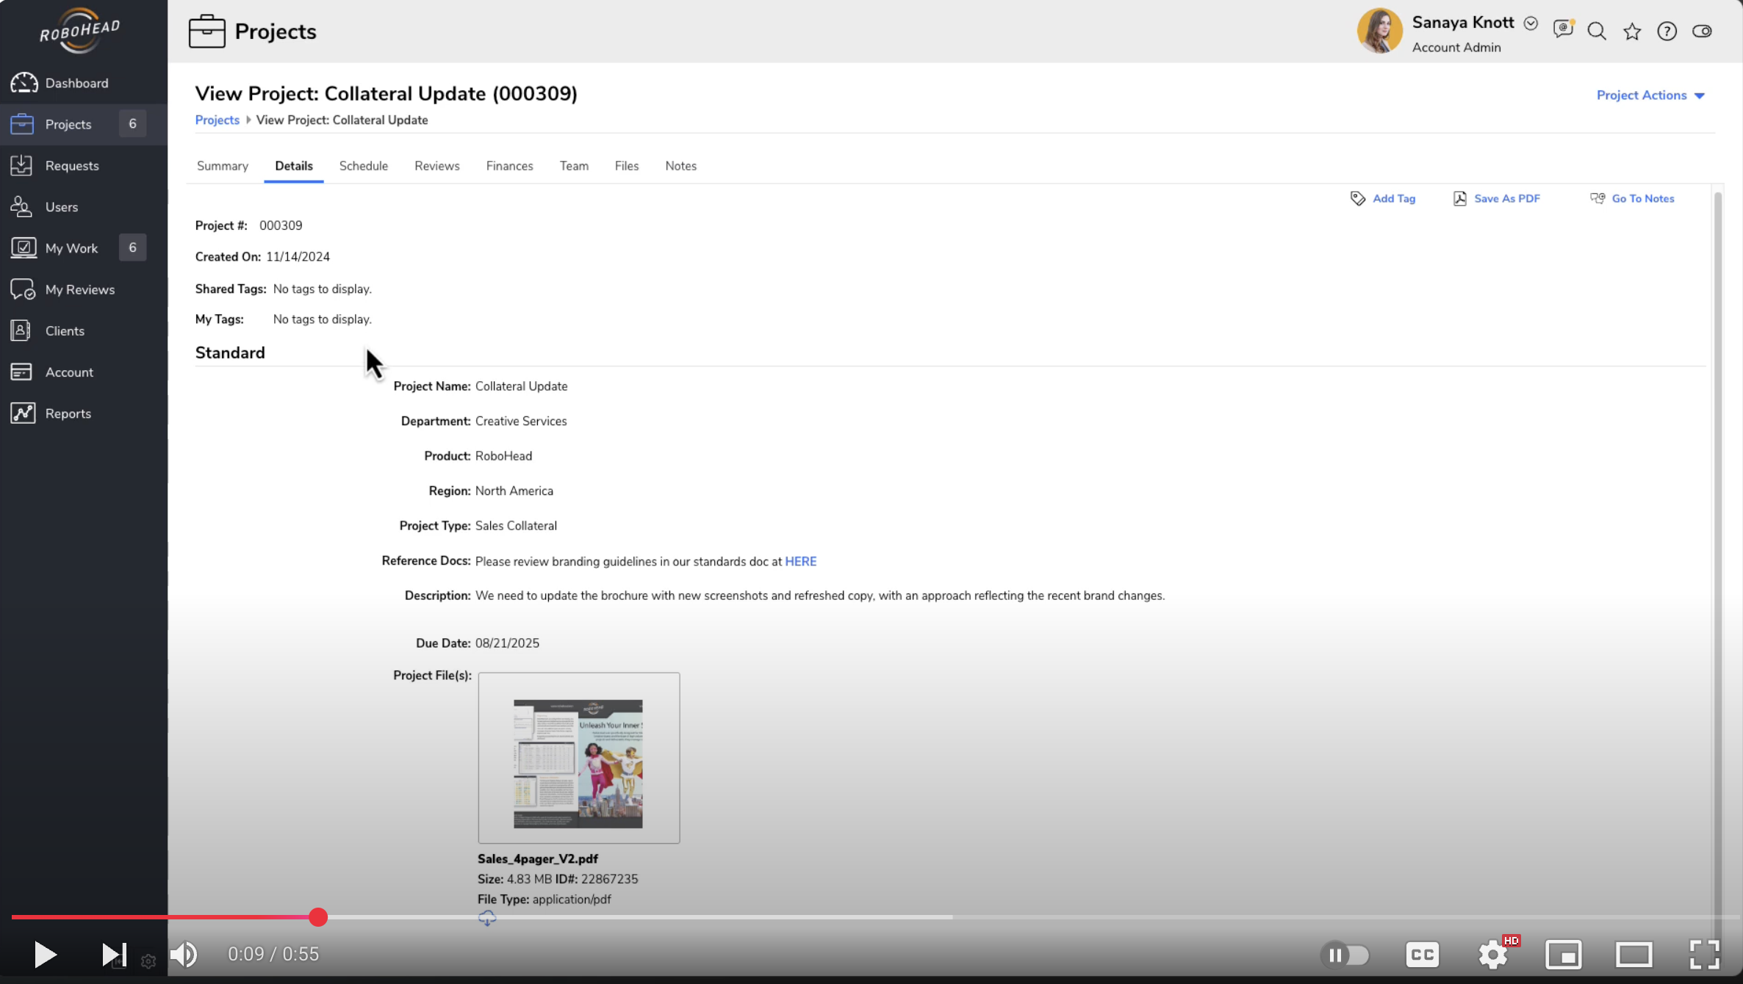Click Save As PDF link text
The width and height of the screenshot is (1743, 984).
tap(1507, 198)
